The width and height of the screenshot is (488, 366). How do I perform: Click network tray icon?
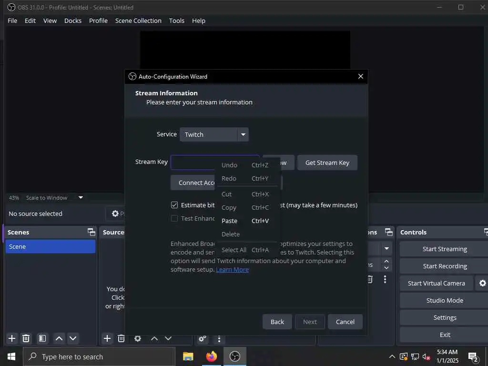tap(415, 356)
